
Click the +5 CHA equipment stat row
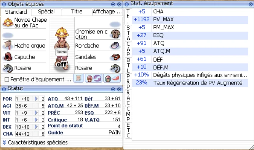(190, 12)
